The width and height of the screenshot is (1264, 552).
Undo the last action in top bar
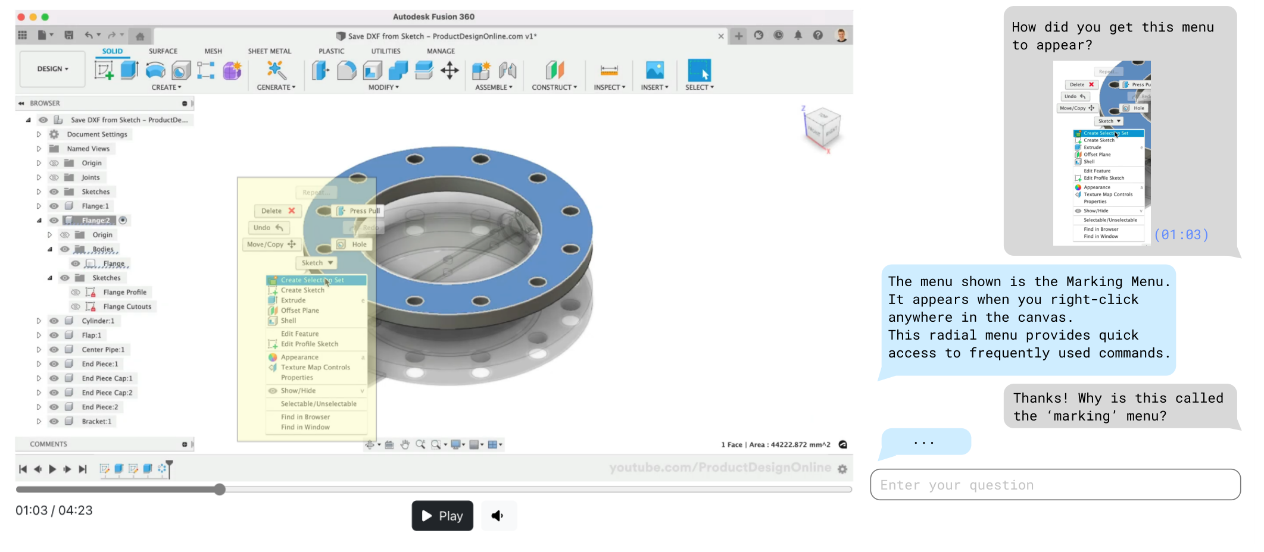(x=89, y=35)
